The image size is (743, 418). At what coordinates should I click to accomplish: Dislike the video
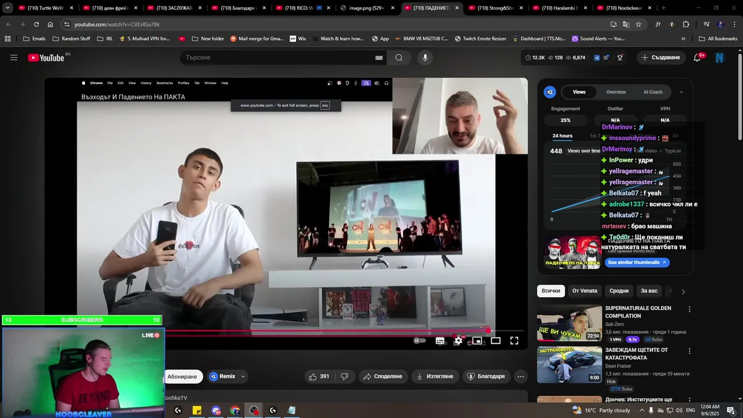344,376
